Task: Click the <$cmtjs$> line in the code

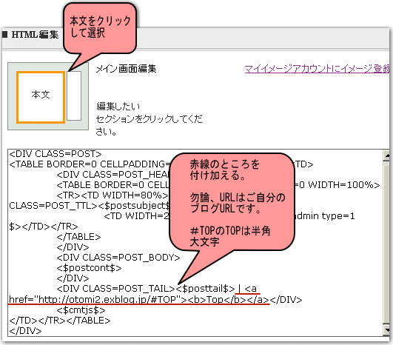Action: point(81,310)
